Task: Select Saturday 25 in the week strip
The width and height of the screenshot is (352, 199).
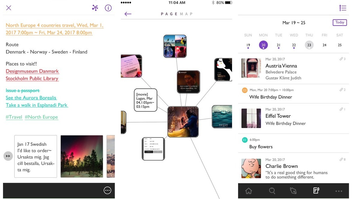Action: 340,45
